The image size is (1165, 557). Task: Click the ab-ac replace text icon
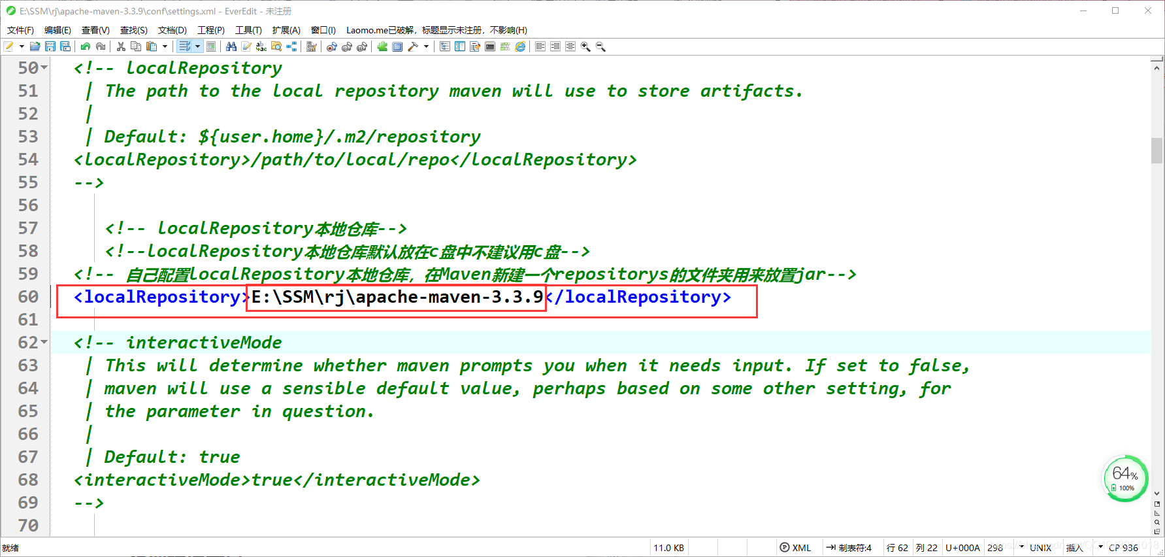coord(261,46)
